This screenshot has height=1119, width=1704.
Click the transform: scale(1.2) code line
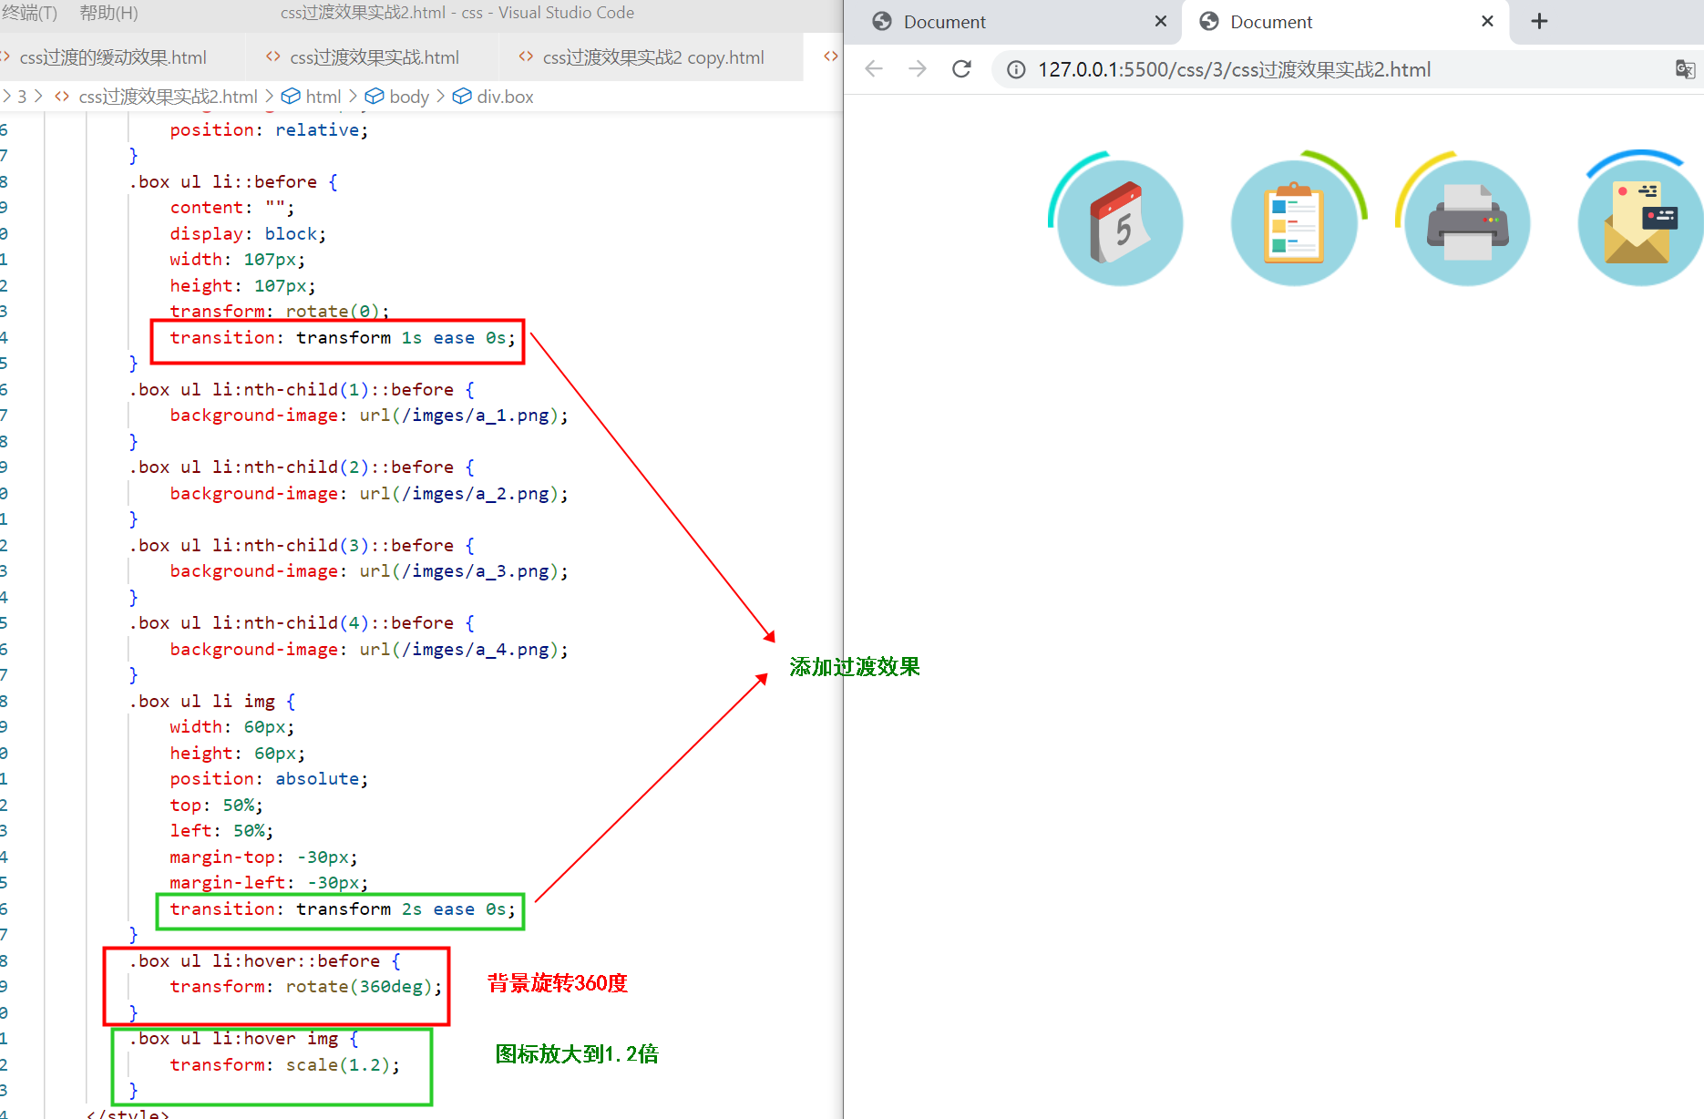coord(285,1065)
